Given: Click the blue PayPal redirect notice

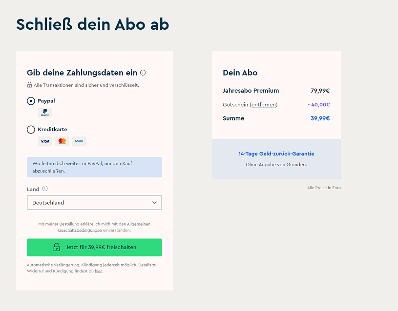Looking at the screenshot, I should pos(94,167).
